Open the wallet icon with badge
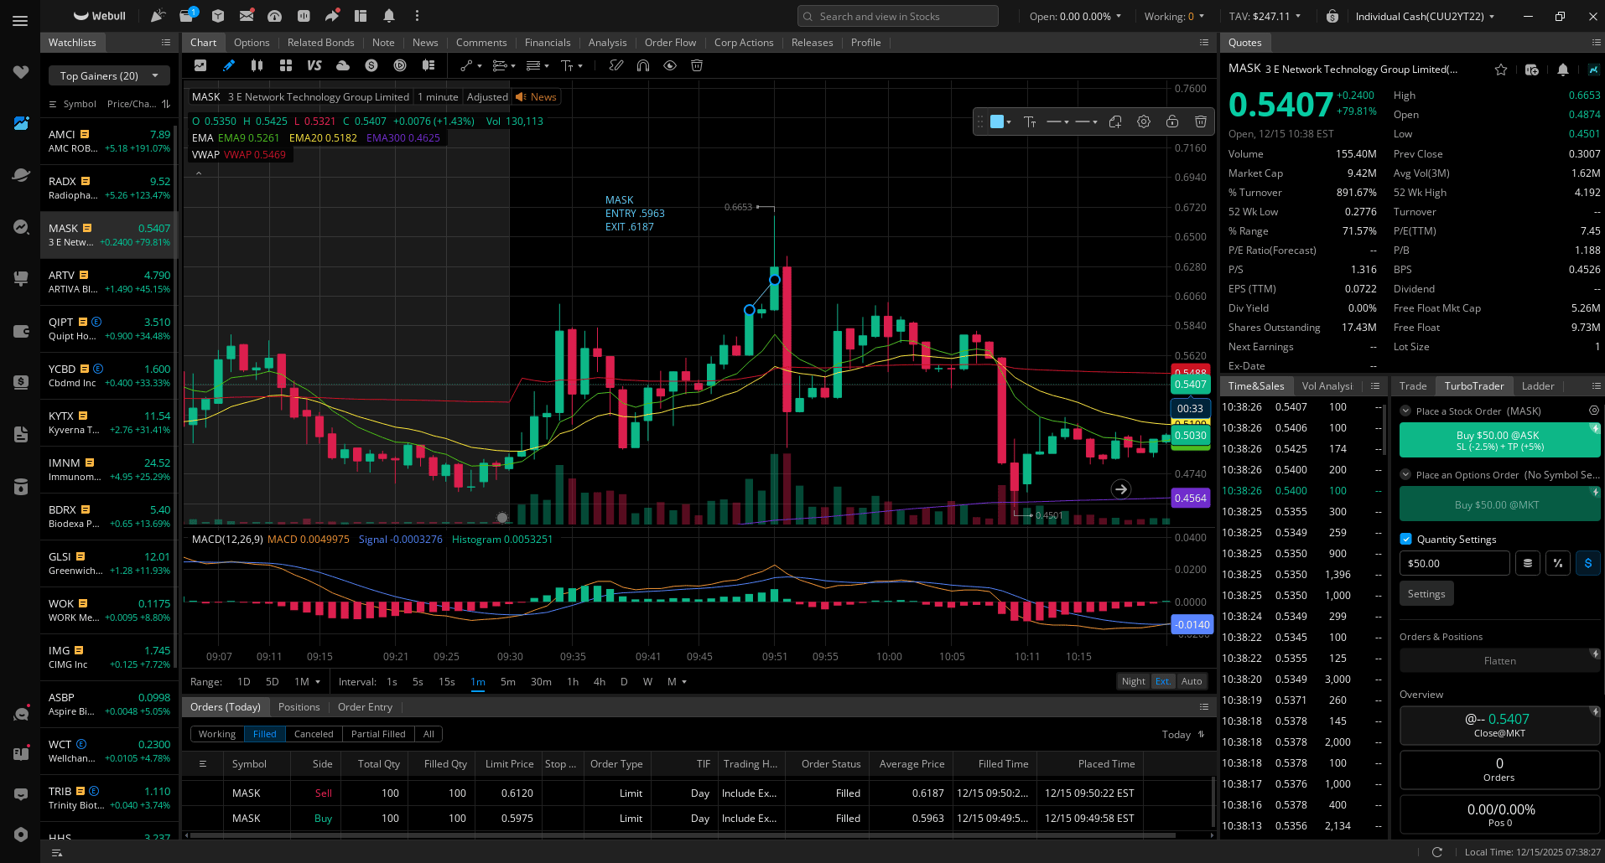The height and width of the screenshot is (863, 1605). tap(188, 15)
